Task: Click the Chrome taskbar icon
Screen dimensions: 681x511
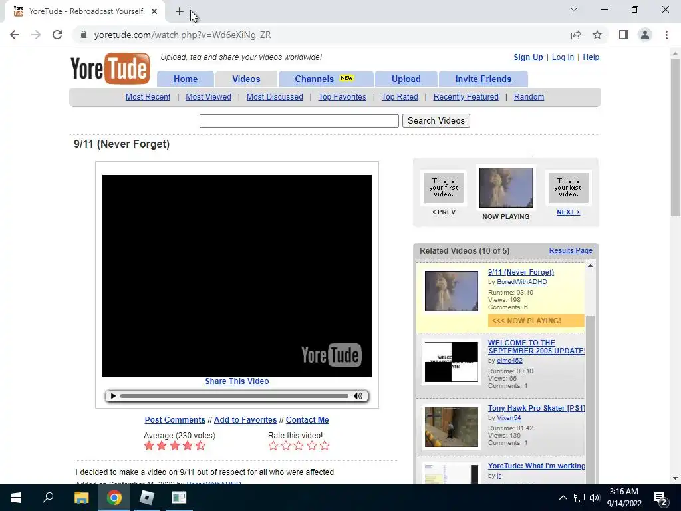Action: pos(114,498)
